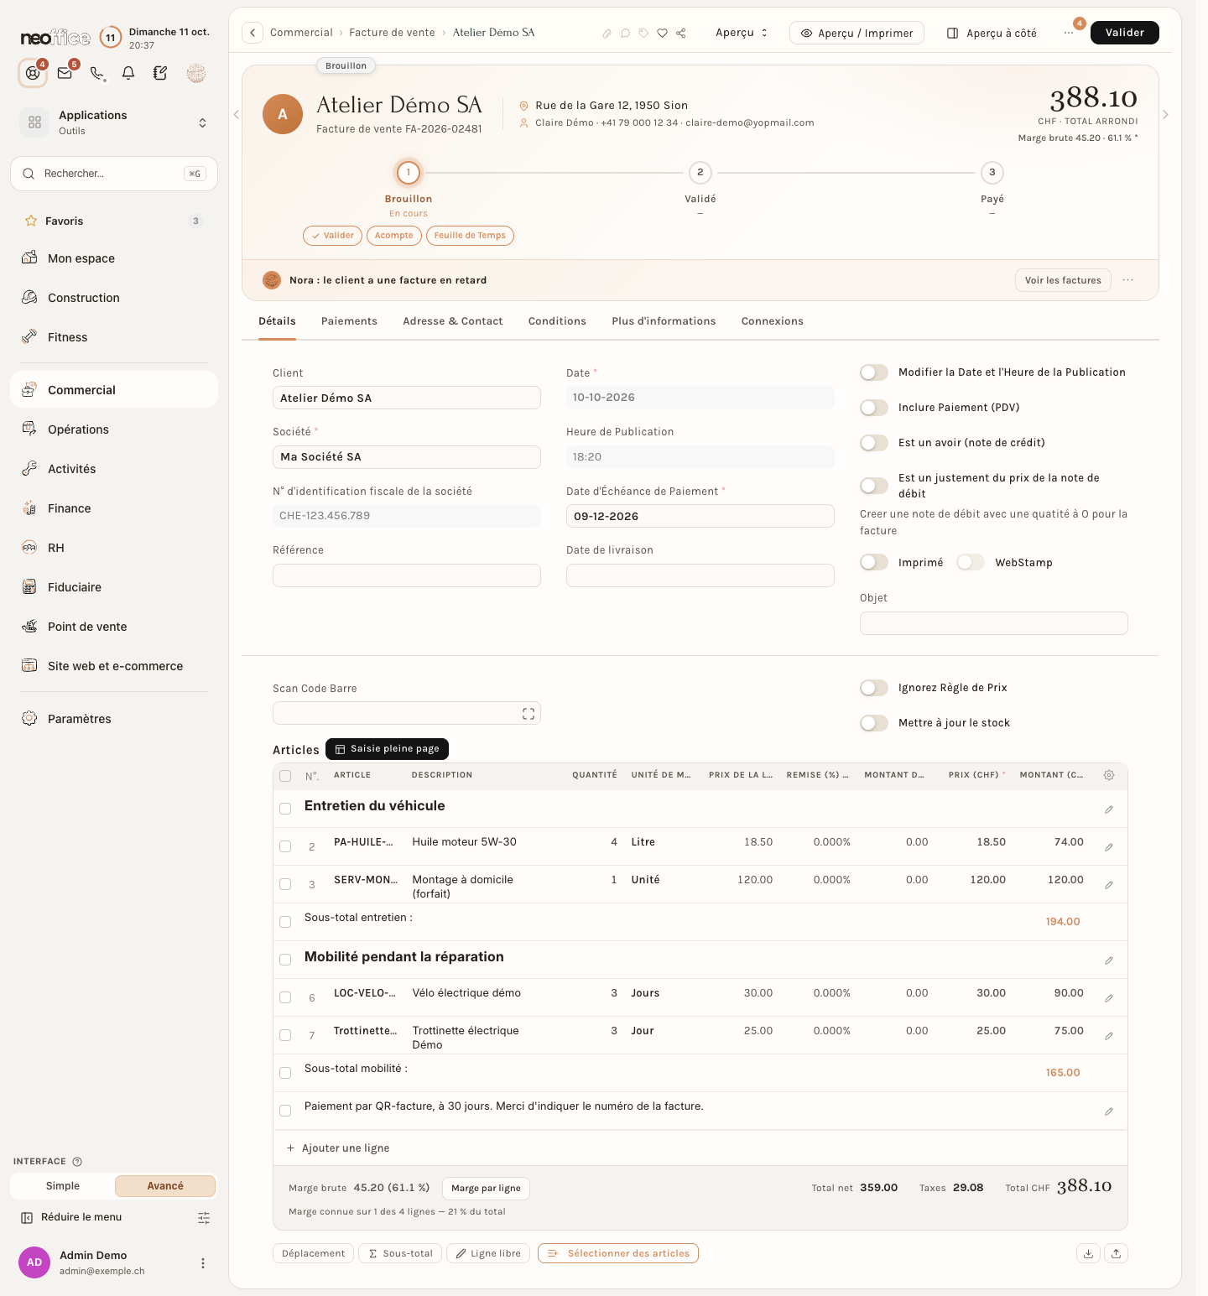Screen dimensions: 1208x1296
Task: Click Ajouter une ligne
Action: tap(338, 1148)
